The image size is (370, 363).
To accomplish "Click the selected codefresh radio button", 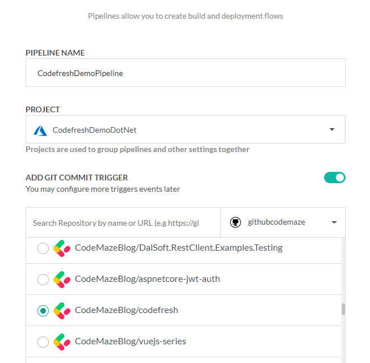I will pyautogui.click(x=43, y=311).
